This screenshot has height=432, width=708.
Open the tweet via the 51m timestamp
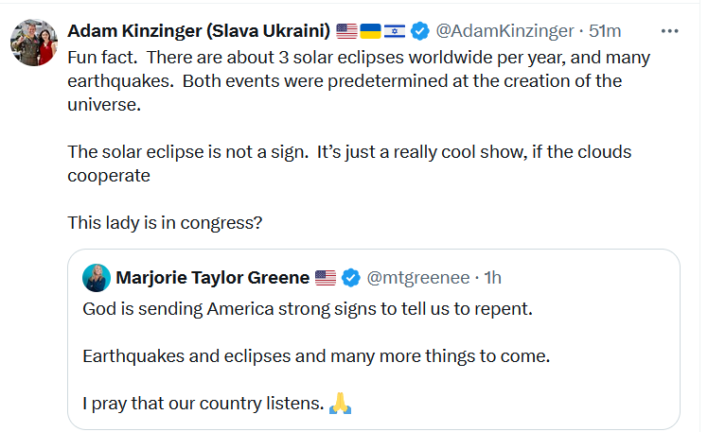(x=605, y=31)
